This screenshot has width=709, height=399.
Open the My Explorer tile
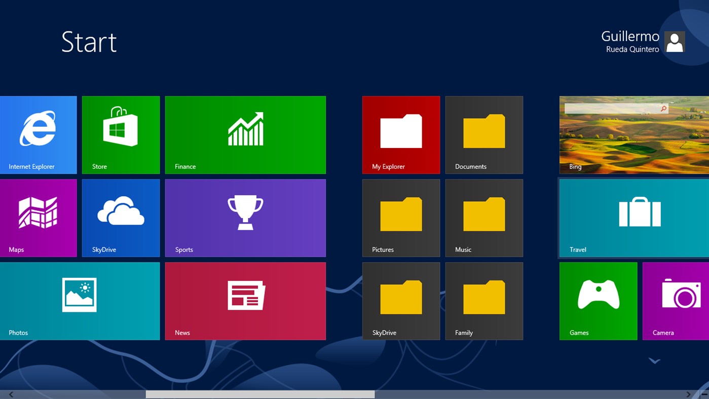(x=401, y=134)
